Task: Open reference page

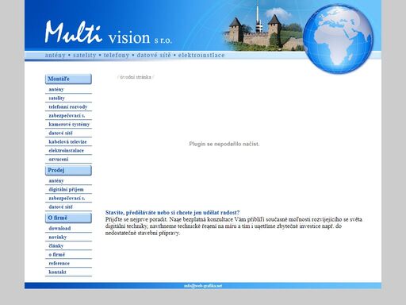Action: 59,264
